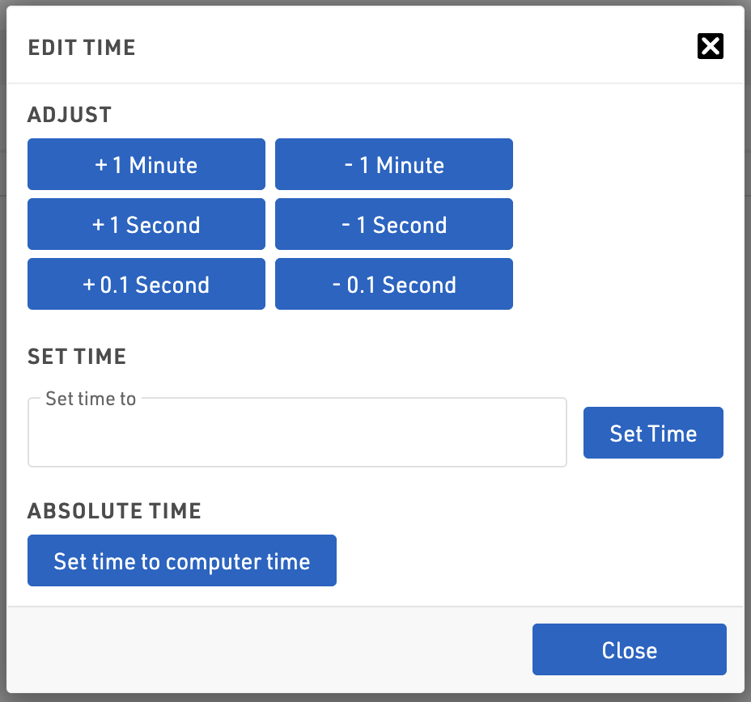
Task: Increase time by 0.1 second
Action: [146, 285]
